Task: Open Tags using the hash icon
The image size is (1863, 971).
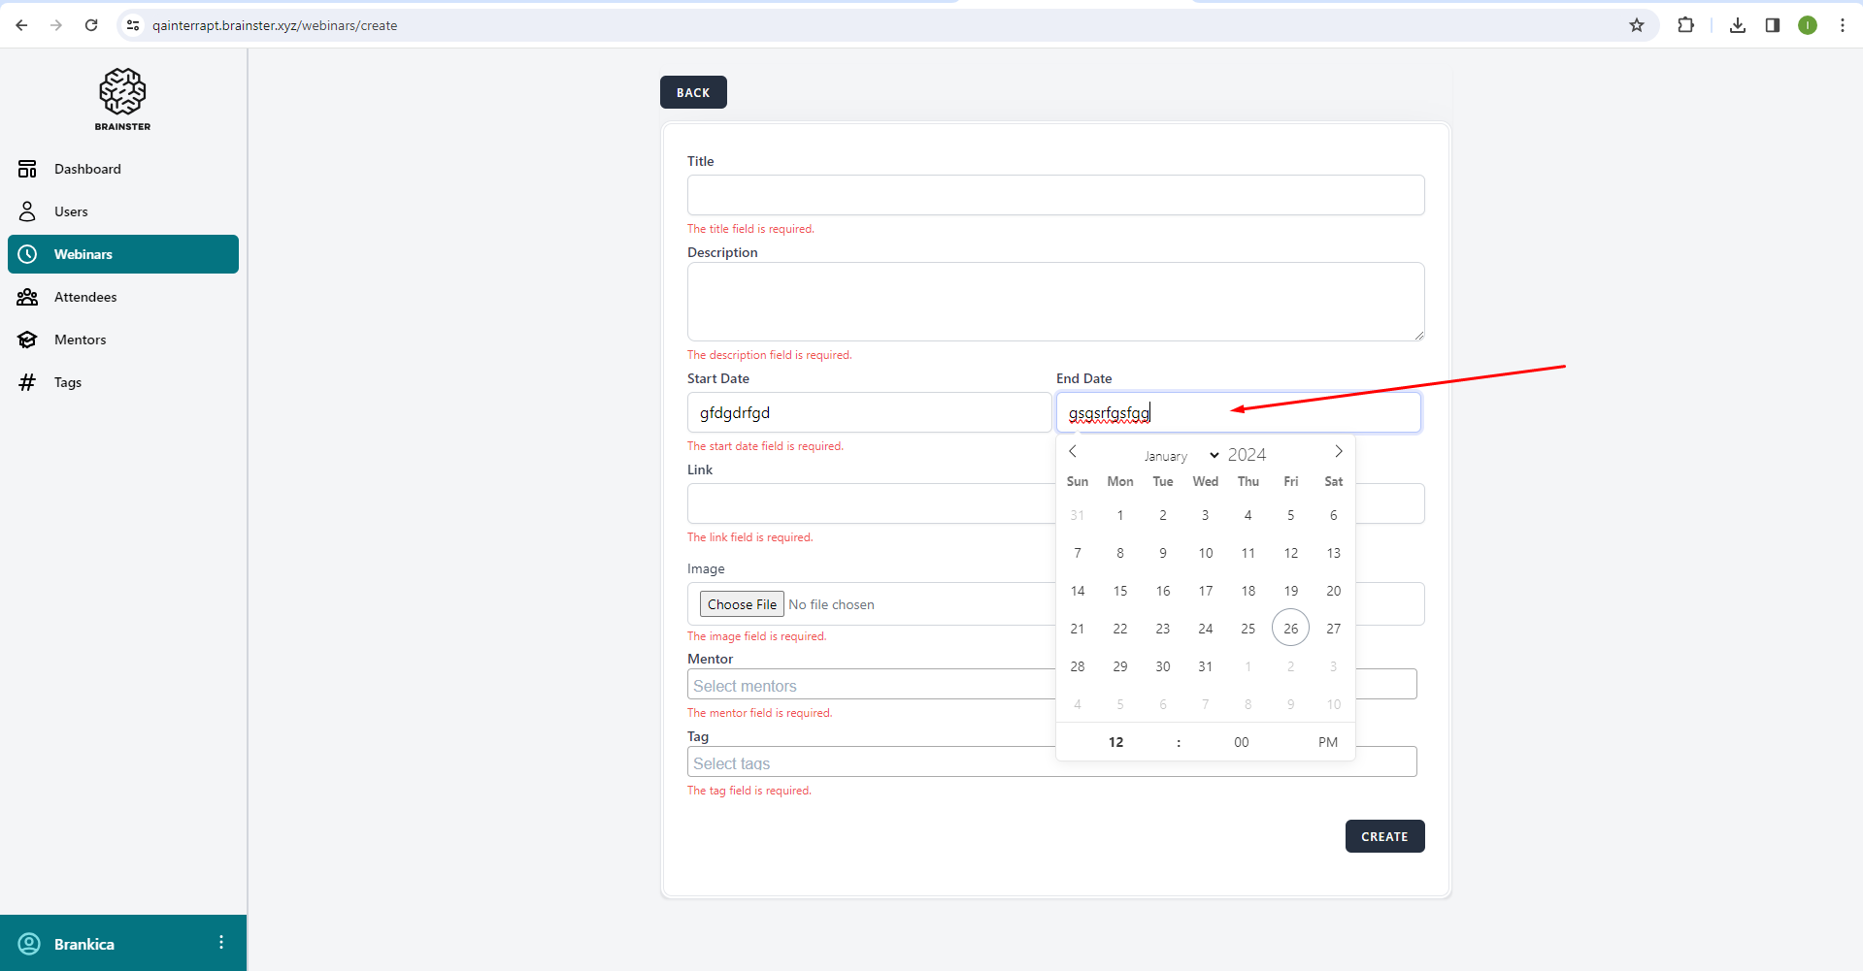Action: pyautogui.click(x=27, y=382)
